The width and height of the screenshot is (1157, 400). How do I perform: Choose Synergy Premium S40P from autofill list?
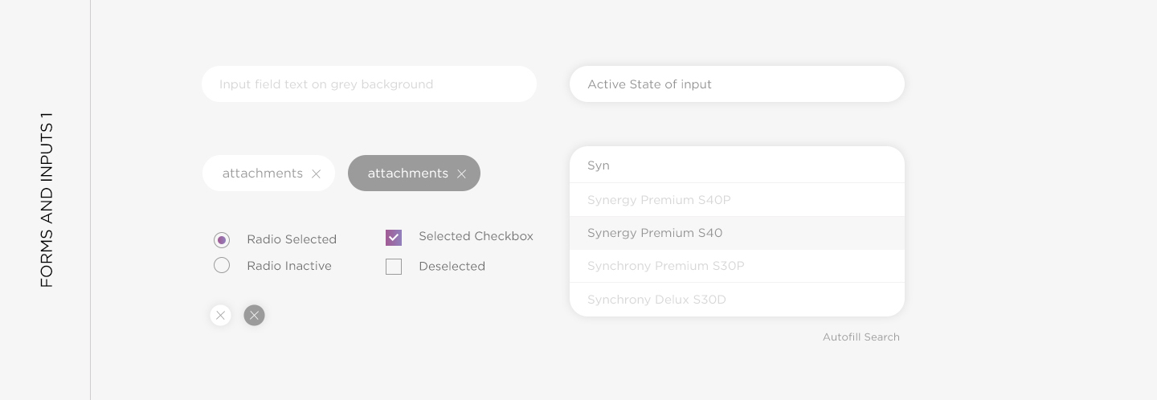point(737,200)
